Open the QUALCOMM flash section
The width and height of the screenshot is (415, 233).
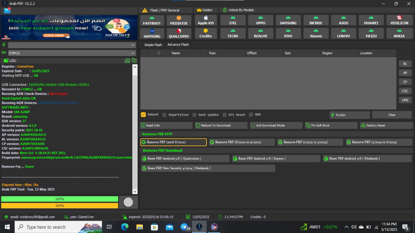[179, 33]
